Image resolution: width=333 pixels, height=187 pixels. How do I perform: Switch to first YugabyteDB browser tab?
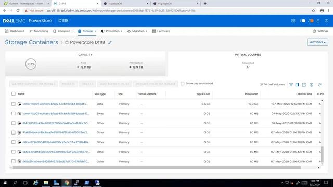[126, 4]
